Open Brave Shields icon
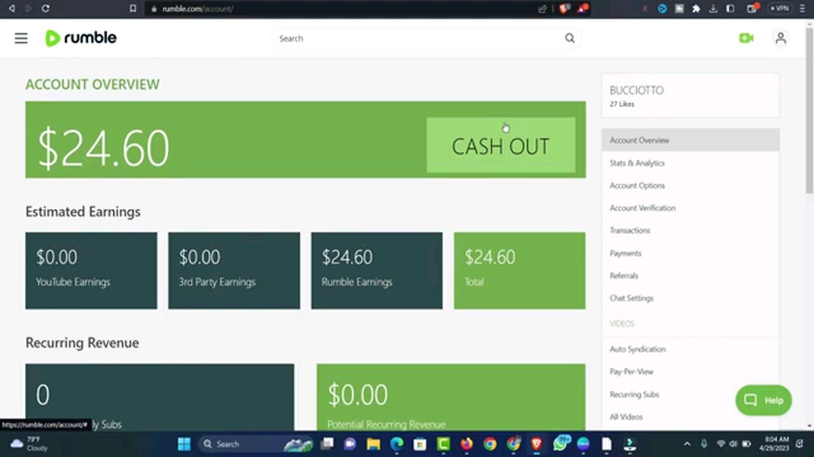 pyautogui.click(x=564, y=8)
